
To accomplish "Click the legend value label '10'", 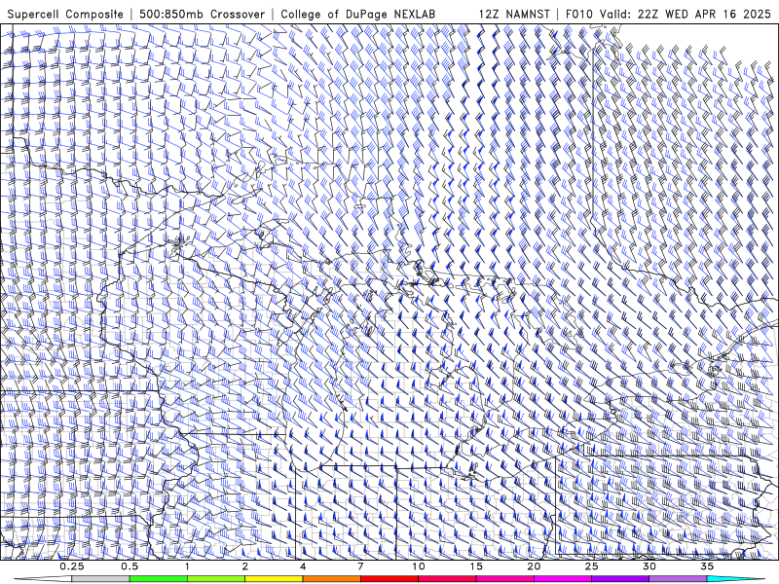I will coord(419,566).
